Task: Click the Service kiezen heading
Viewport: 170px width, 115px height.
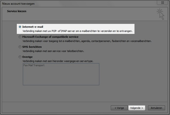Action: click(x=17, y=11)
